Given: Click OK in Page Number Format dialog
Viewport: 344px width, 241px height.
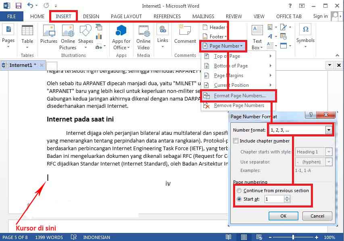Looking at the screenshot, I should point(283,216).
